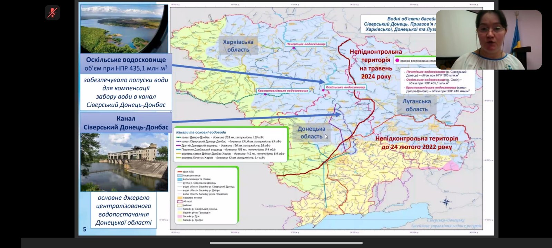Click 'Непідконтрольна територія до 24 лютого 2022 року'
The width and height of the screenshot is (552, 248).
pos(416,143)
